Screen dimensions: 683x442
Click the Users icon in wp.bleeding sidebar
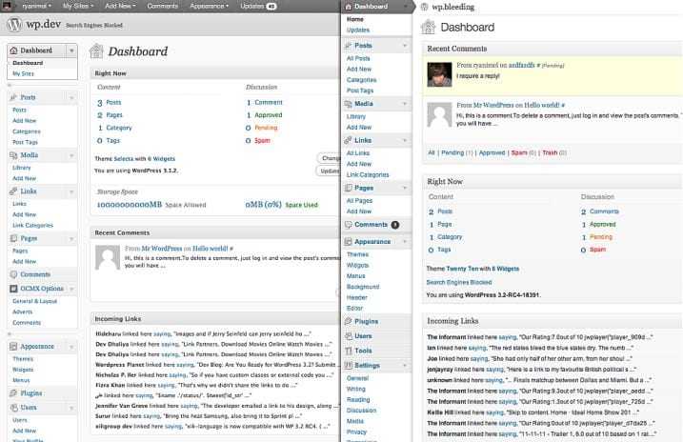tap(349, 336)
